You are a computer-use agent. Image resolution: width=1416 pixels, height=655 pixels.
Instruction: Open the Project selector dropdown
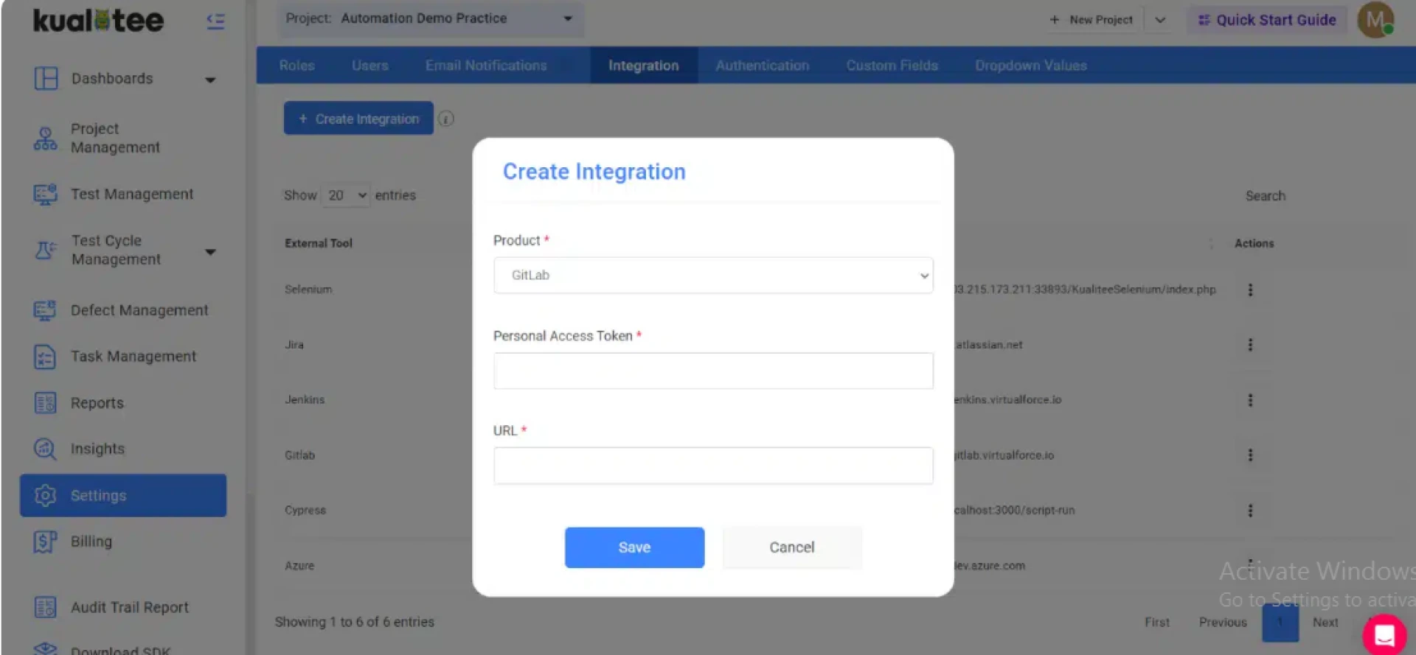pos(431,18)
